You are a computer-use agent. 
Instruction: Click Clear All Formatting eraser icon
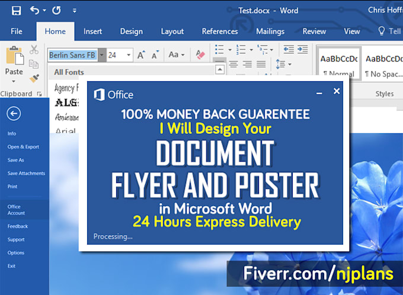point(200,54)
